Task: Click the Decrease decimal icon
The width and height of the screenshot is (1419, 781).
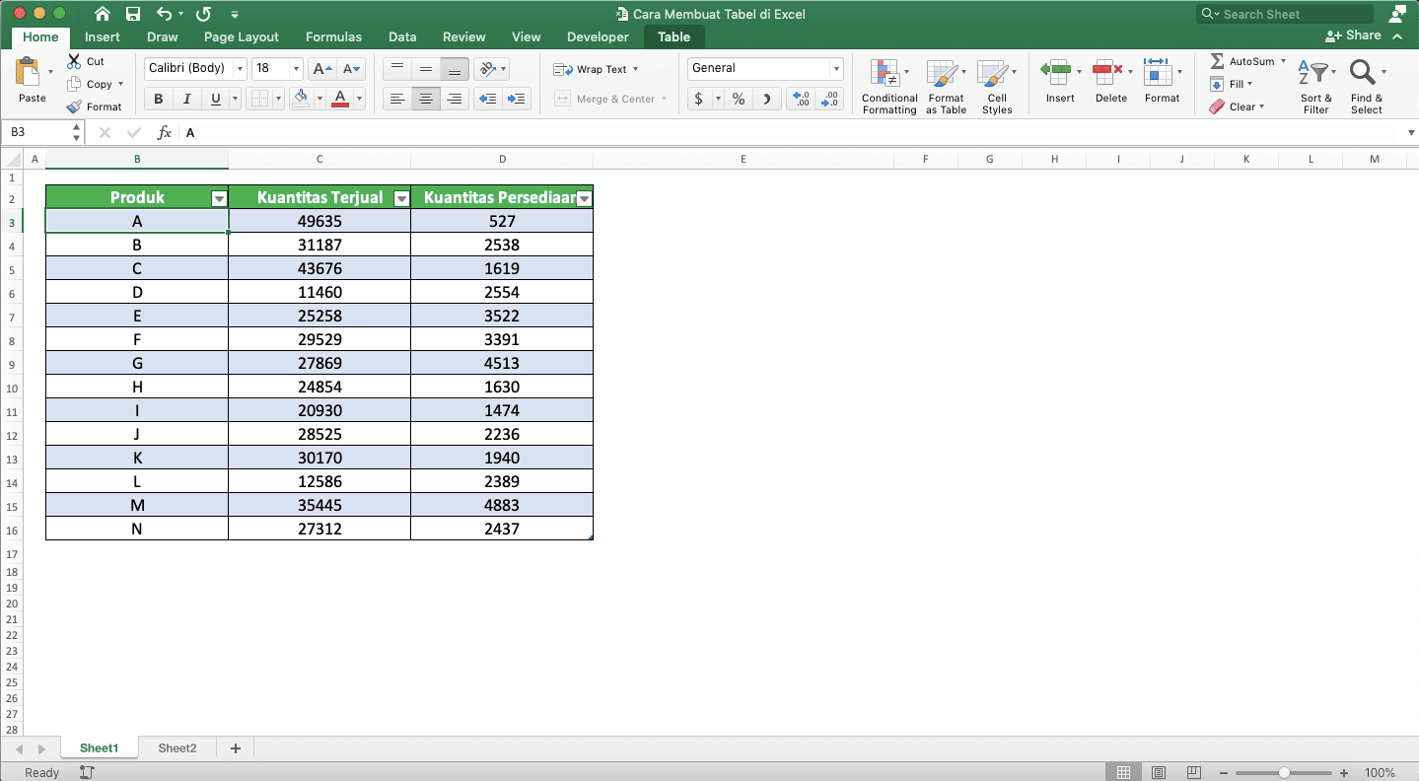Action: (x=829, y=99)
